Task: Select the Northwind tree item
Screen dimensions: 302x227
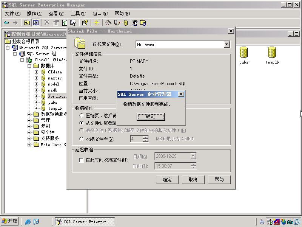Action: (57, 96)
